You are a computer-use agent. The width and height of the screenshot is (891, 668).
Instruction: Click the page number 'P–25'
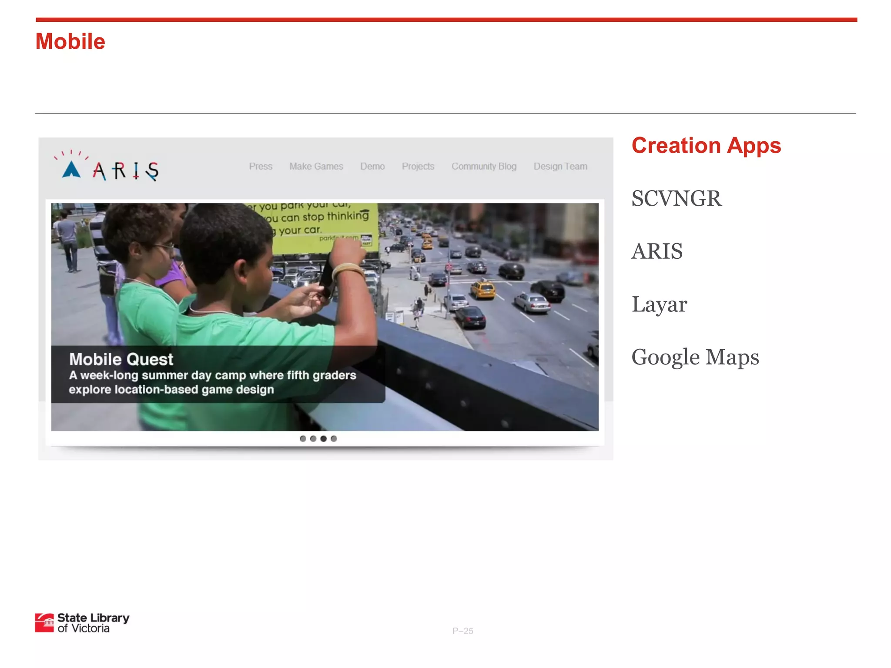coord(462,631)
